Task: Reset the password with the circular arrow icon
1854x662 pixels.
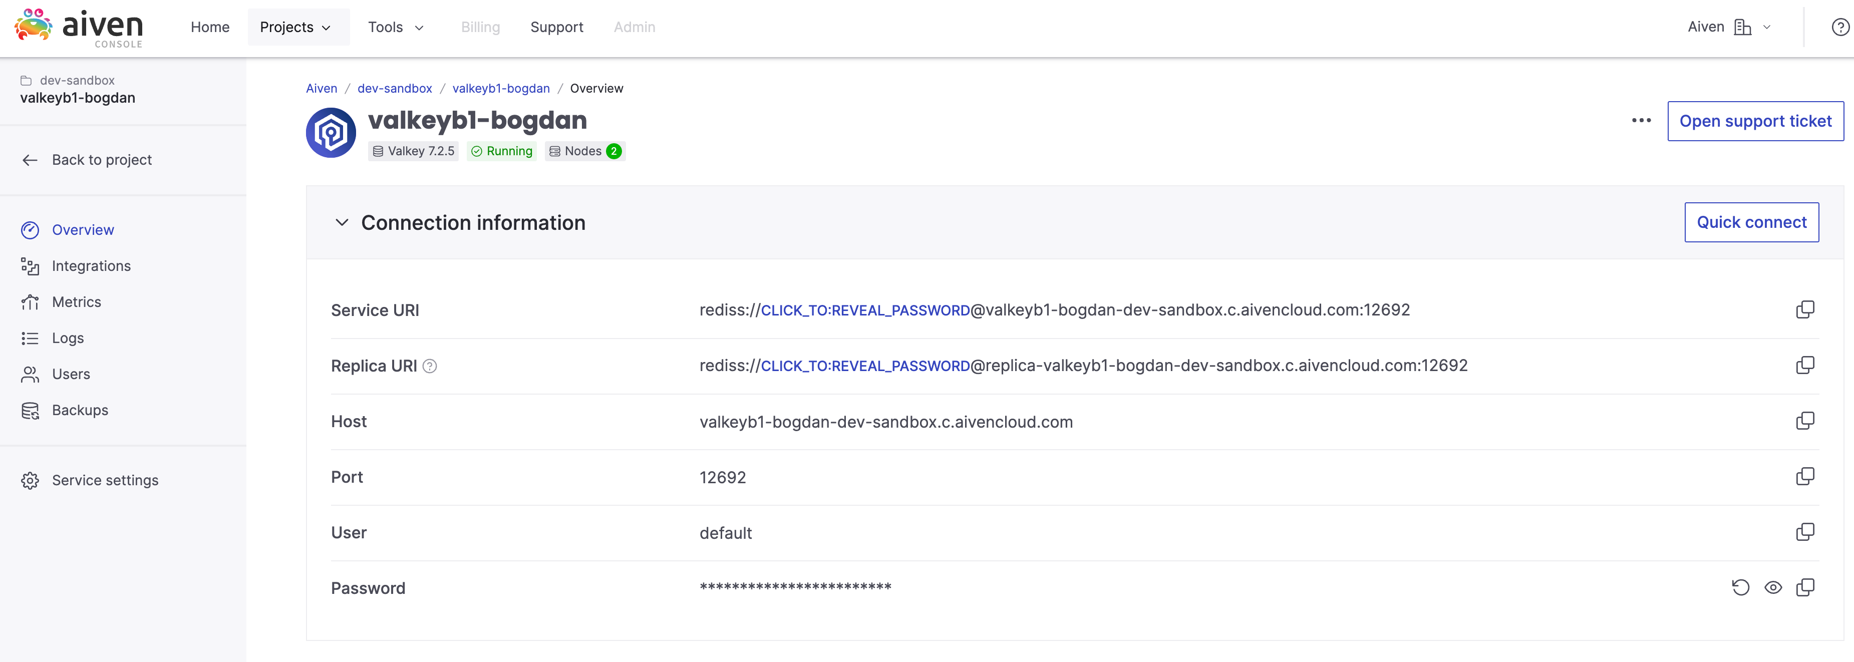Action: pyautogui.click(x=1740, y=587)
